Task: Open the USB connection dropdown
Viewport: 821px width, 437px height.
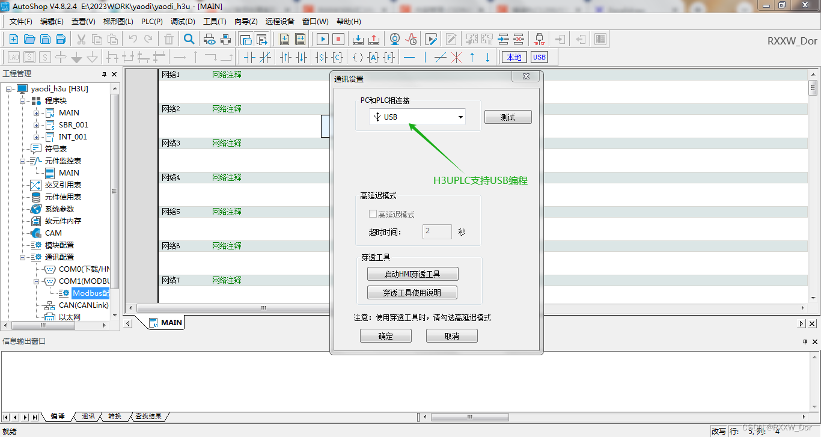Action: pos(460,117)
